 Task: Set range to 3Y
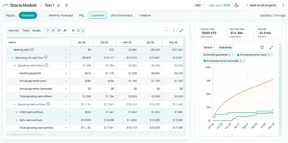point(59,31)
